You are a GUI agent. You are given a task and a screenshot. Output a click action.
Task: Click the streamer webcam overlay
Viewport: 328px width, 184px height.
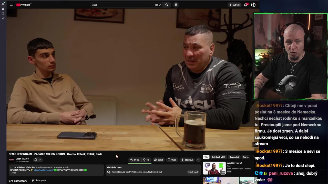[291, 56]
